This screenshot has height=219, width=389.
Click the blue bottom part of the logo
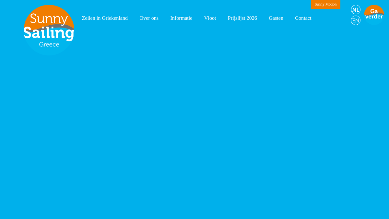coord(49,50)
